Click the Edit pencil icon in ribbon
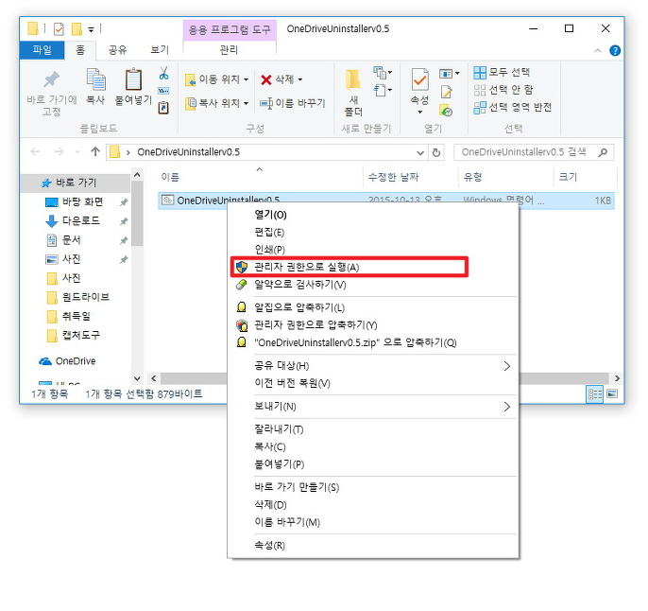Image resolution: width=648 pixels, height=611 pixels. (446, 92)
